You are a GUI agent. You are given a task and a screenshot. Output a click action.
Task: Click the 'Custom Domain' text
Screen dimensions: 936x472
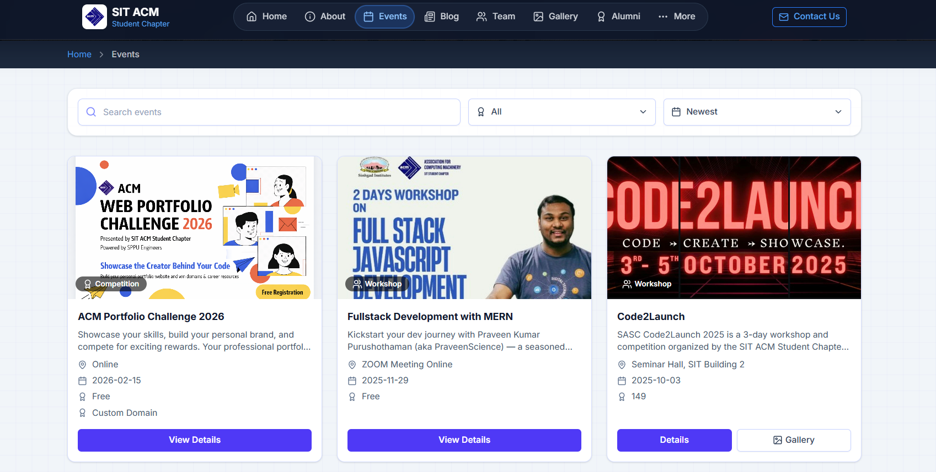tap(125, 413)
